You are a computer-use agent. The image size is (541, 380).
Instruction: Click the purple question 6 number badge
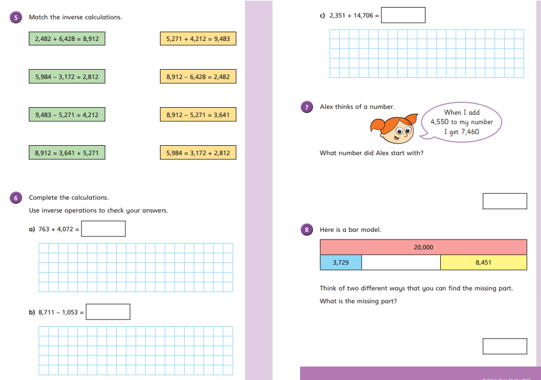tap(16, 198)
